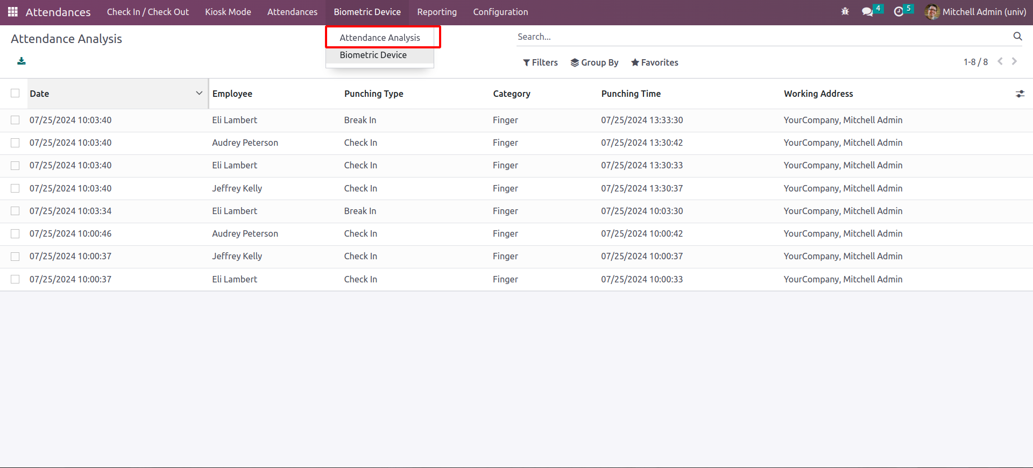The width and height of the screenshot is (1033, 468).
Task: Check row Audrey Peterson 13:30:42
Action: [x=15, y=143]
